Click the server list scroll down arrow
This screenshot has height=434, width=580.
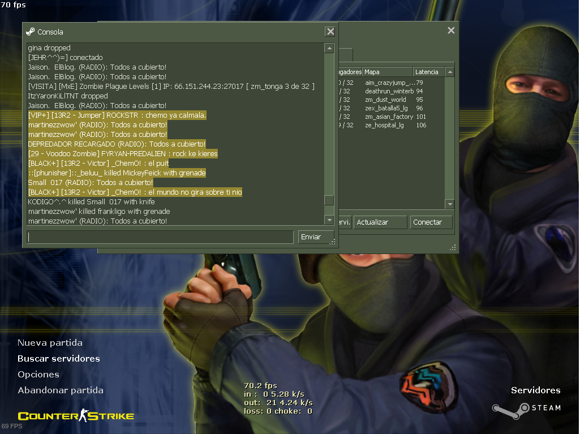point(450,204)
